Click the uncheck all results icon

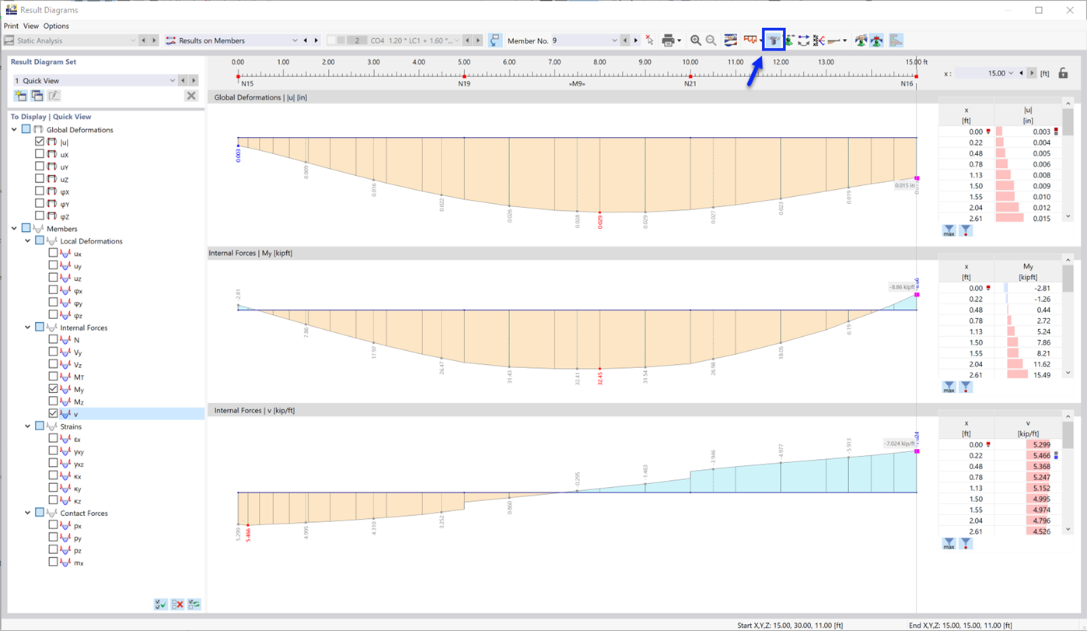tap(177, 605)
